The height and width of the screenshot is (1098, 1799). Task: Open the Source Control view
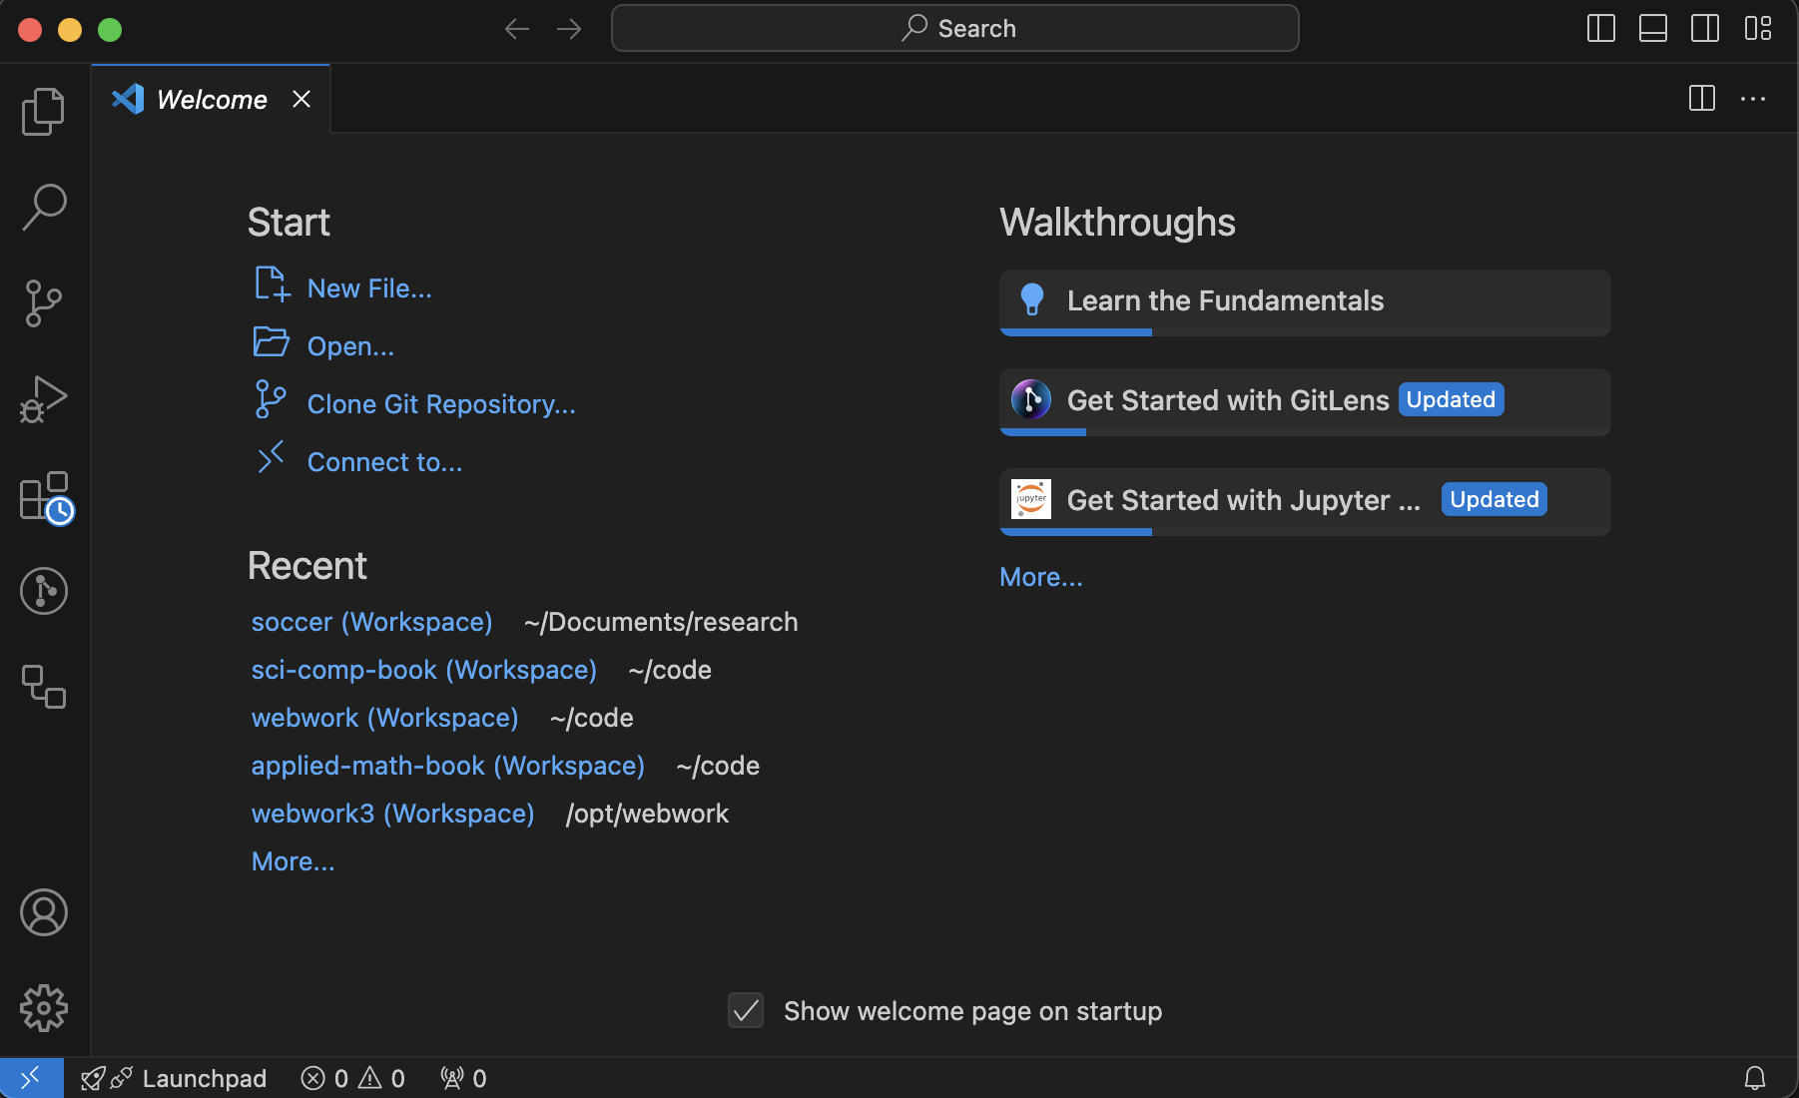(44, 302)
